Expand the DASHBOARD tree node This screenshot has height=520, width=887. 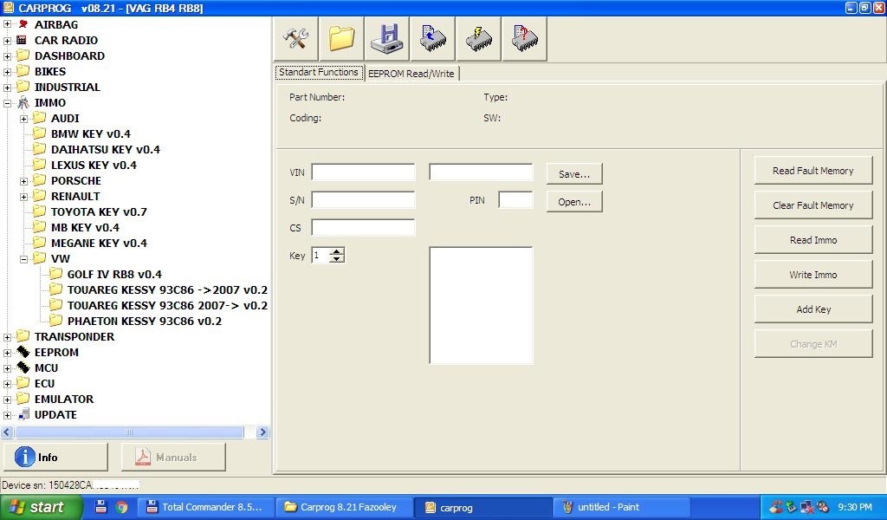[7, 56]
